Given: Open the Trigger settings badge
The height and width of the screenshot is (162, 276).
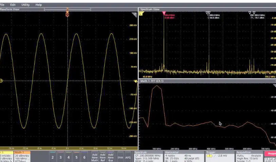Looking at the screenshot, I should (x=220, y=156).
